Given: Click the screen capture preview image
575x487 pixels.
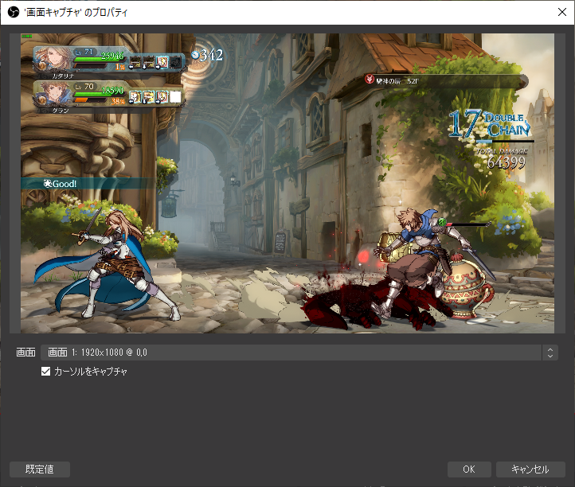Looking at the screenshot, I should (287, 183).
